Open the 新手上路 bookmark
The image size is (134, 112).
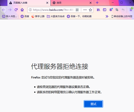point(38,16)
